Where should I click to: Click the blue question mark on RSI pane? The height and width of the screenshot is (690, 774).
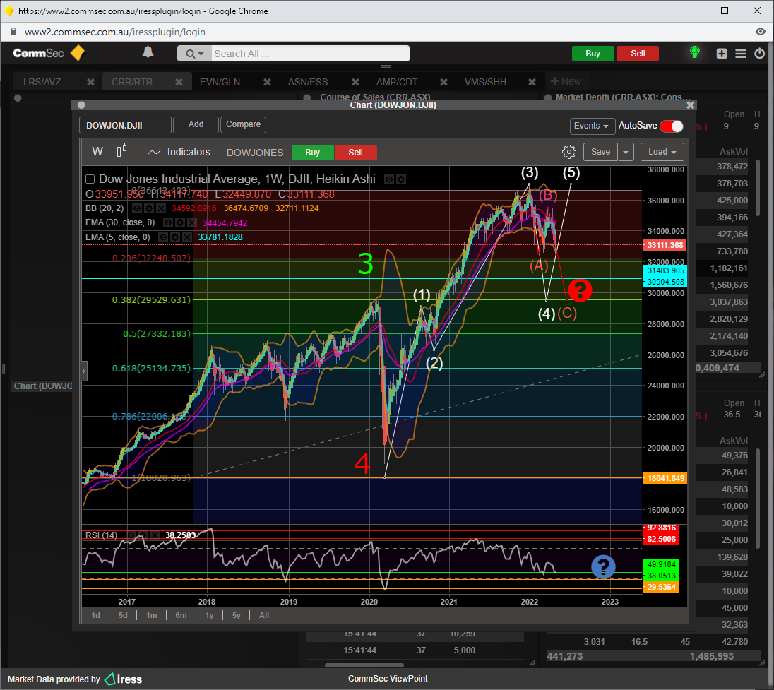pos(603,566)
